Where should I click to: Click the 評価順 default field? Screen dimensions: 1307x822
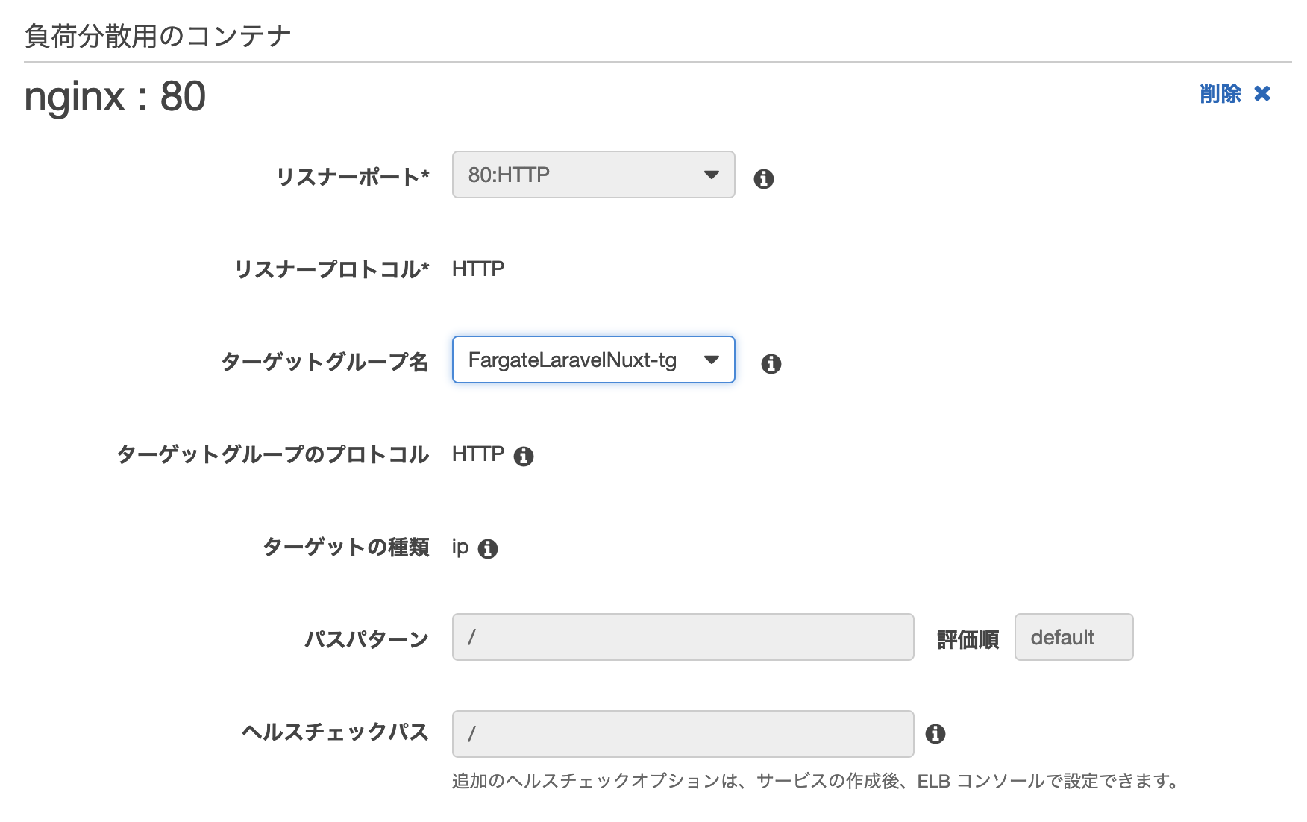pos(1073,637)
